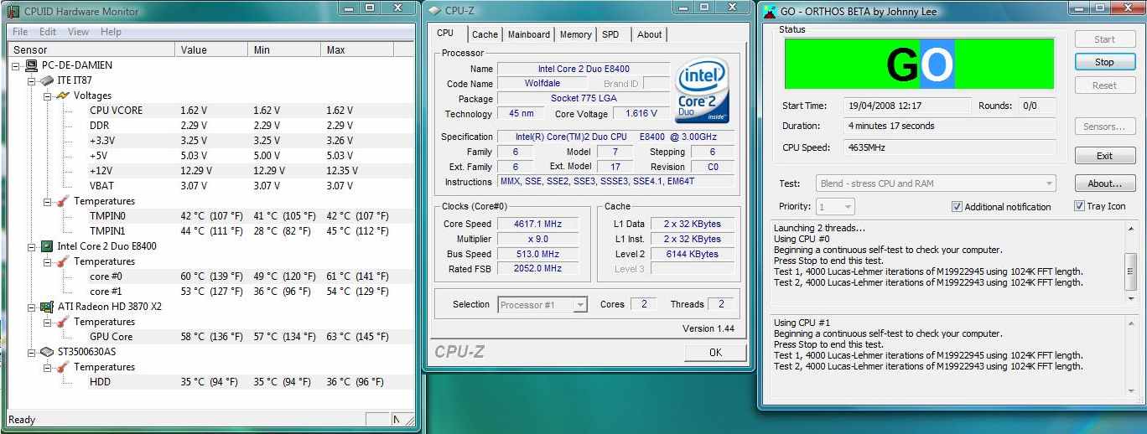Click the Exit button in ORTHOS

click(1104, 156)
